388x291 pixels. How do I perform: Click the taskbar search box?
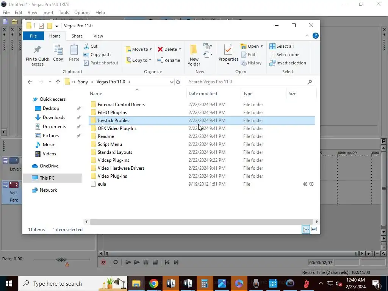(x=73, y=283)
